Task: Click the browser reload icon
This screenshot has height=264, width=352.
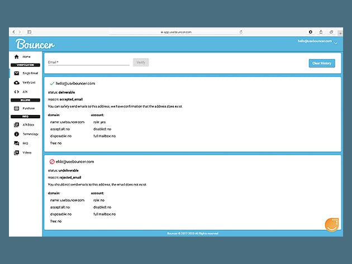Action: 241,32
